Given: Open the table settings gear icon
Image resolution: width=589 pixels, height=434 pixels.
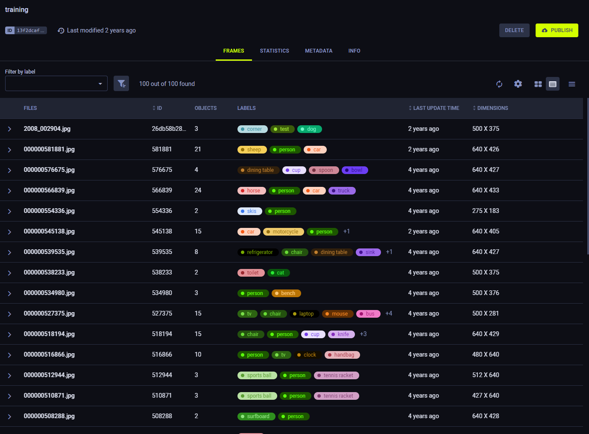Looking at the screenshot, I should (x=518, y=84).
